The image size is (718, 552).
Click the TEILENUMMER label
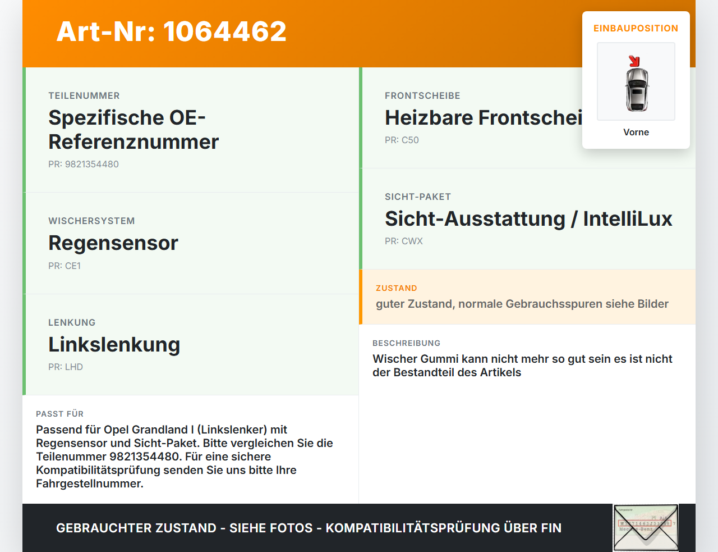point(84,95)
